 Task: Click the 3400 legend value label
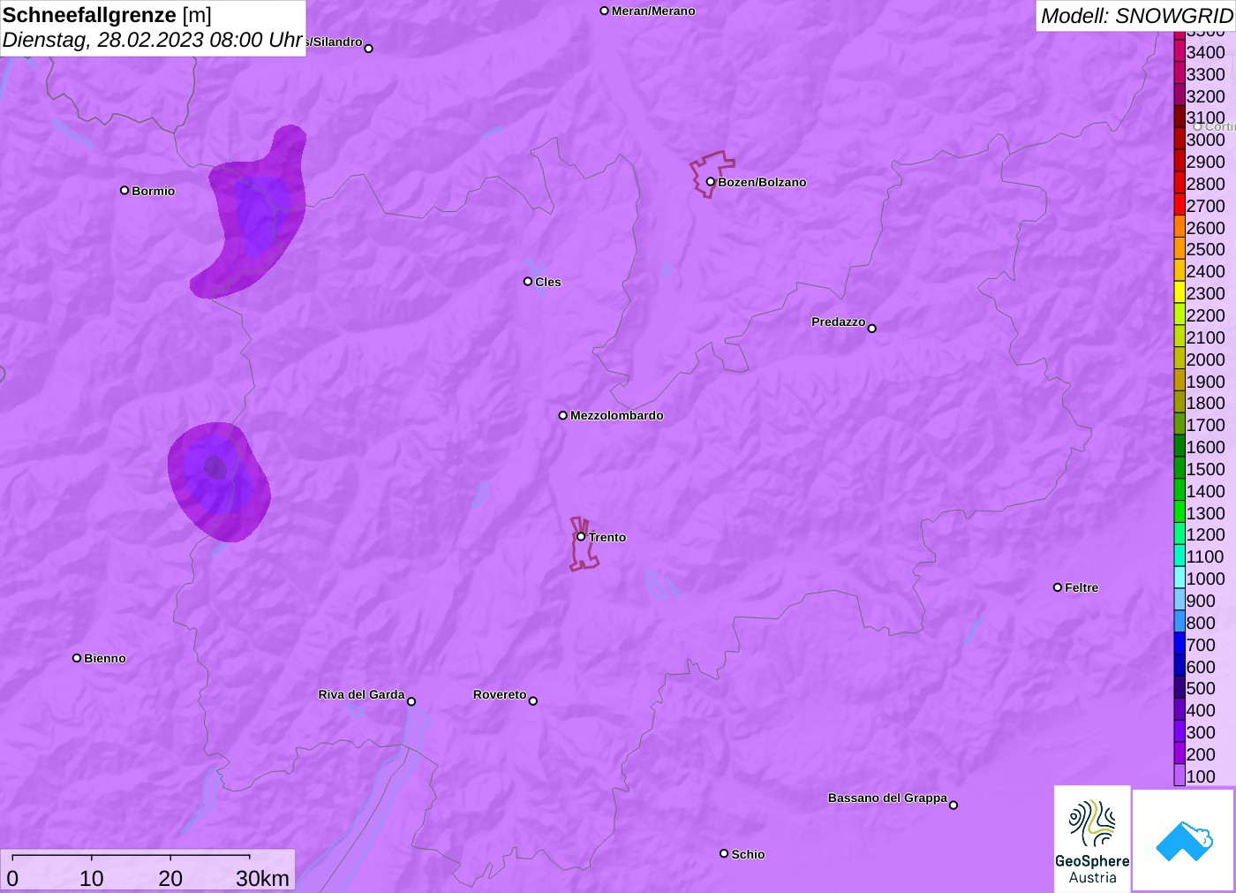tap(1205, 52)
